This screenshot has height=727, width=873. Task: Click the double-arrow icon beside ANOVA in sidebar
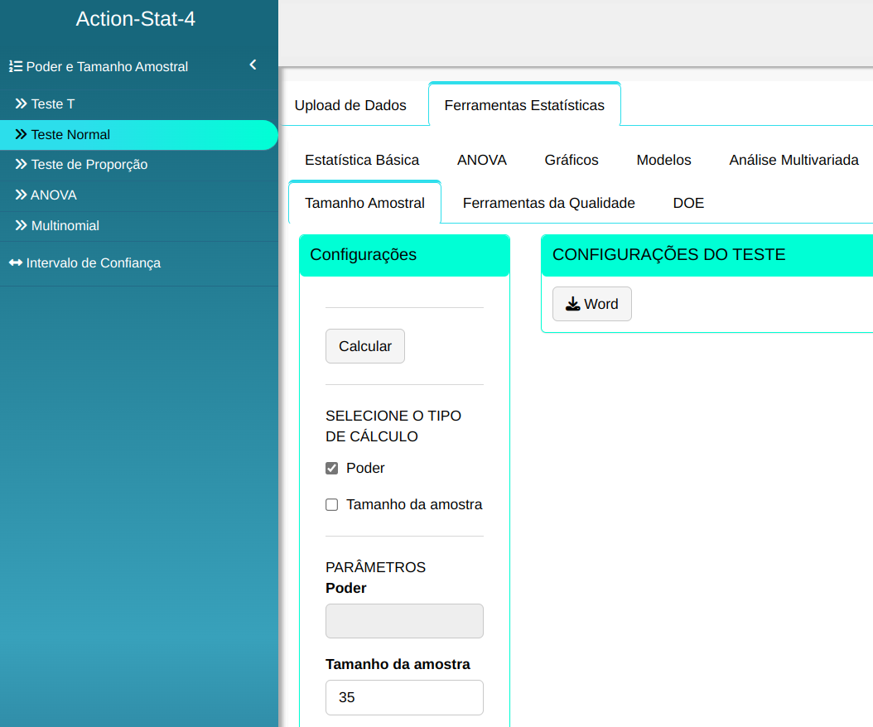(x=22, y=195)
